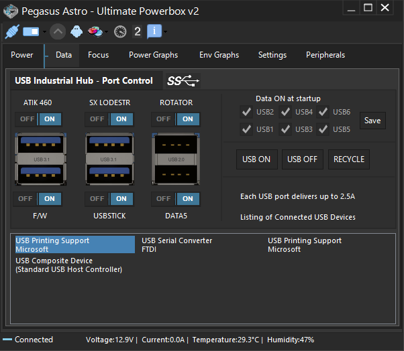
Task: Close the Powerbox window
Action: tap(385, 8)
